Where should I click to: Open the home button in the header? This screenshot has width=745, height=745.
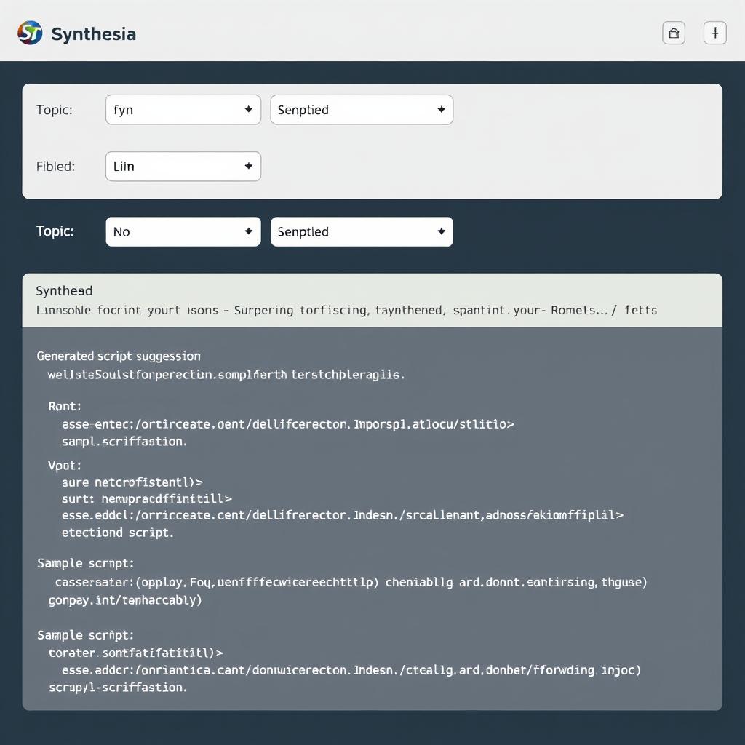point(673,33)
